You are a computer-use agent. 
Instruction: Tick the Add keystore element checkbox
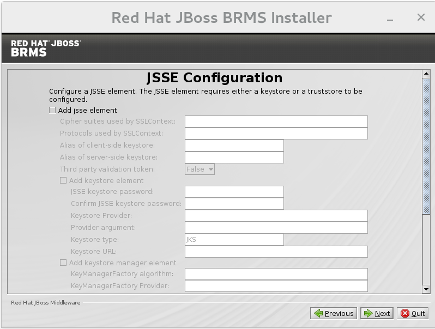click(63, 180)
